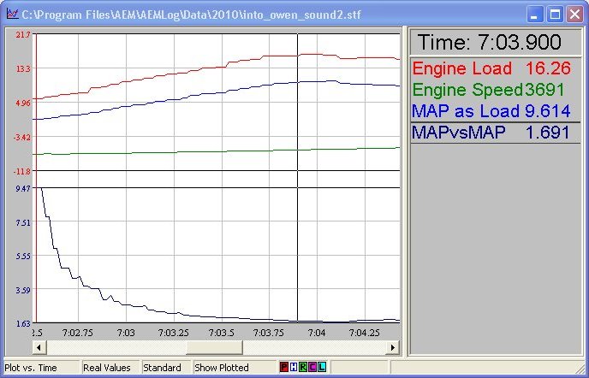Image resolution: width=589 pixels, height=378 pixels.
Task: Click the horizontal scrollbar thumb
Action: [215, 347]
